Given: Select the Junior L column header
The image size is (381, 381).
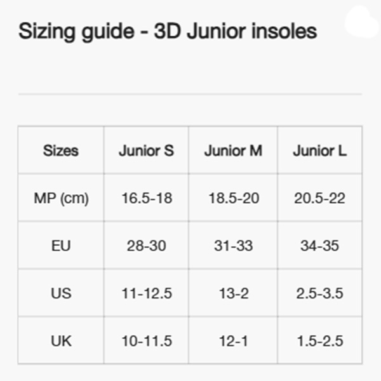Looking at the screenshot, I should click(319, 151).
